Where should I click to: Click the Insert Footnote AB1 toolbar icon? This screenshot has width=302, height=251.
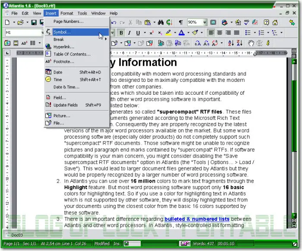[24, 43]
